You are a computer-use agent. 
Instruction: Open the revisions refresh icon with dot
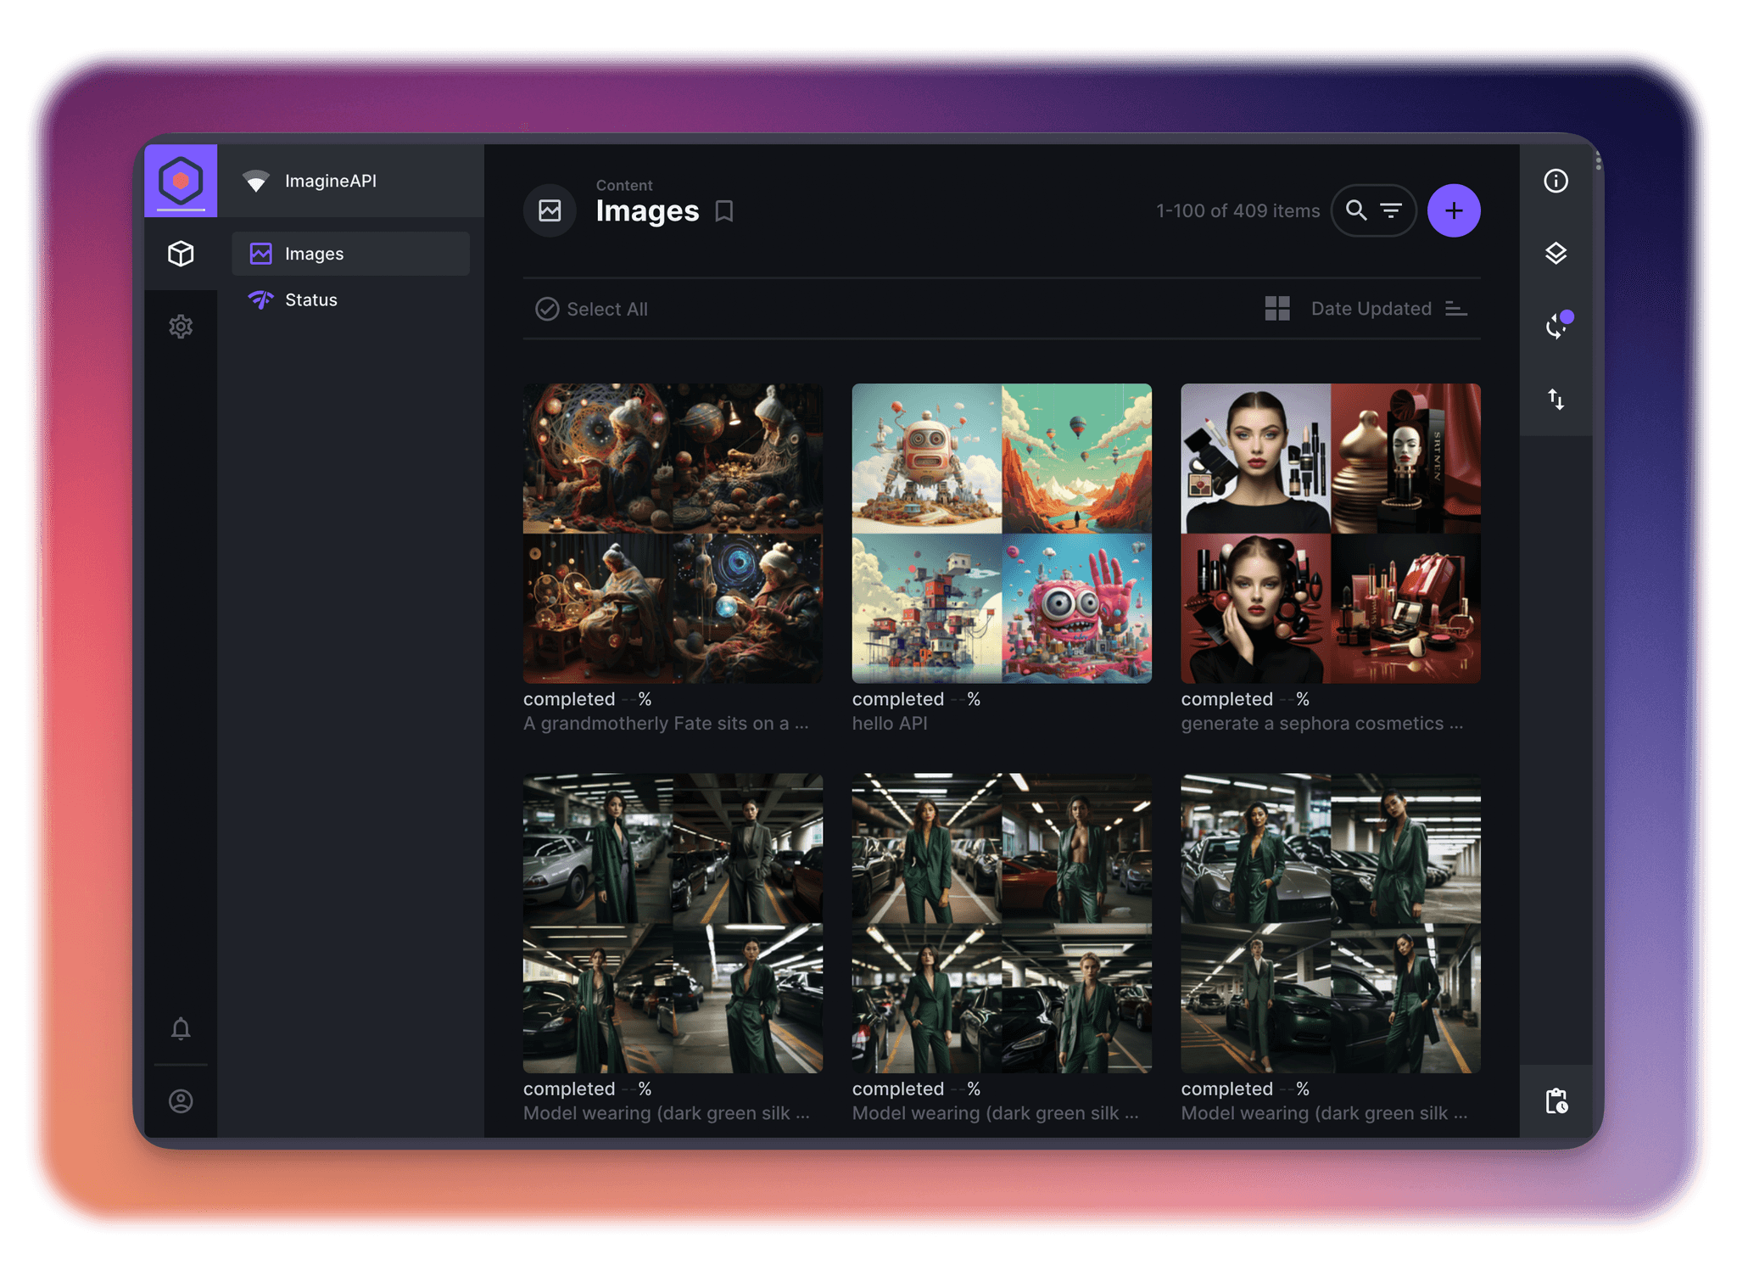click(x=1556, y=326)
